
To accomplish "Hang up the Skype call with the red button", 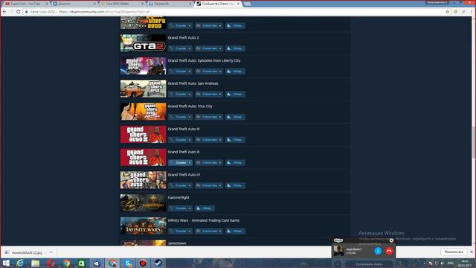I will pyautogui.click(x=389, y=251).
